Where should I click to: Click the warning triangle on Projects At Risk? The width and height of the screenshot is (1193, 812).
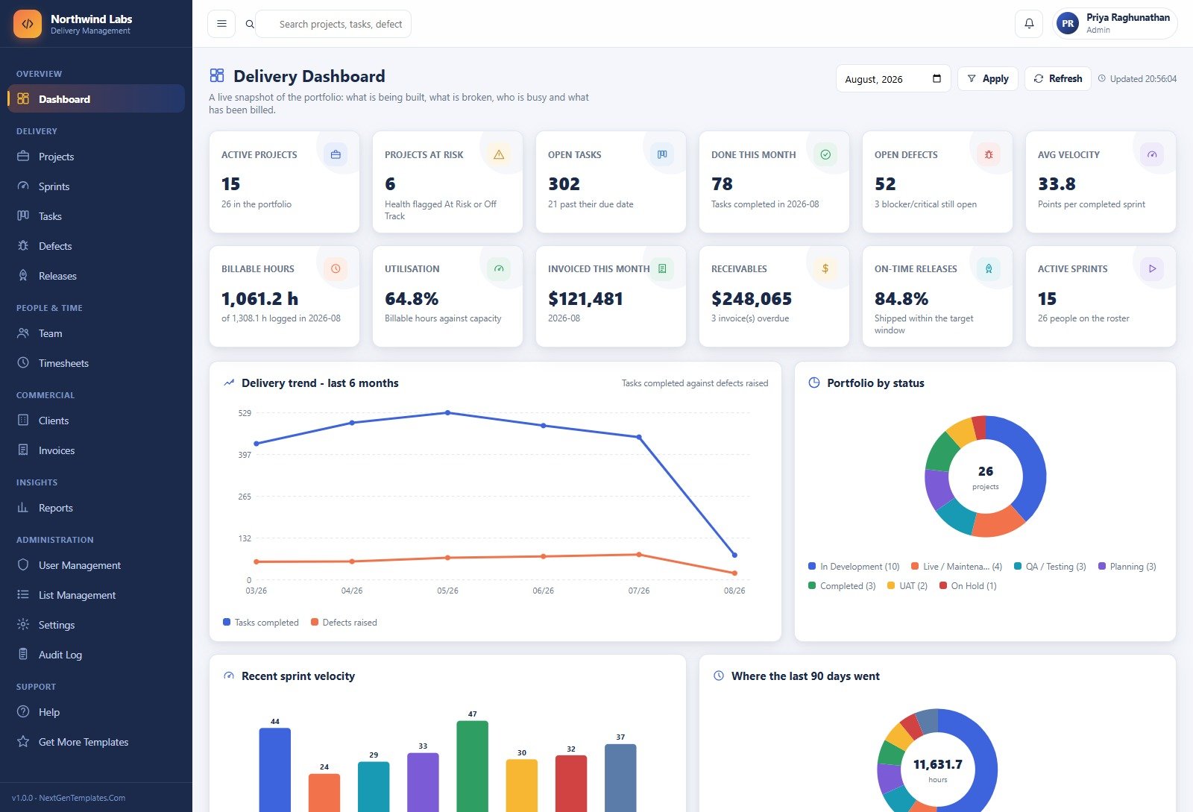coord(499,154)
